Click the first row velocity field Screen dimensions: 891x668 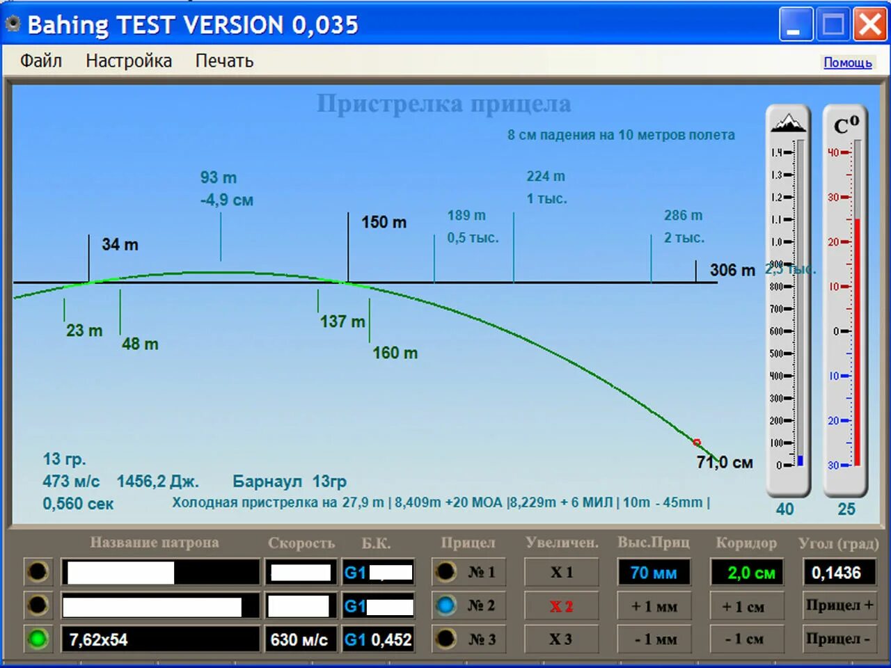click(x=301, y=572)
